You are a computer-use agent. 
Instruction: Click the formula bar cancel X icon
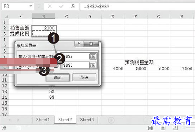click(x=50, y=6)
